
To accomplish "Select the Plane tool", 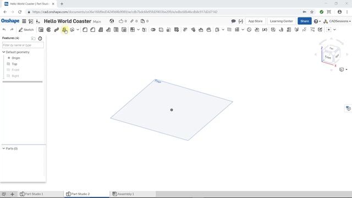I will pyautogui.click(x=229, y=30).
